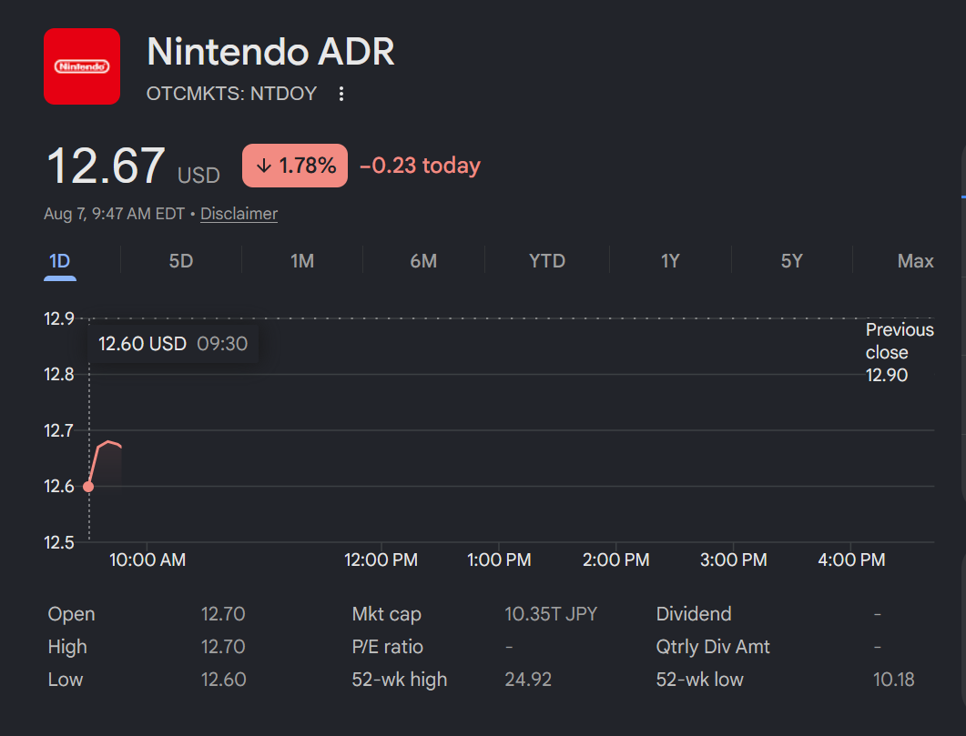Screen dimensions: 966x736
Task: Click the 12.8 y-axis label
Action: 59,374
